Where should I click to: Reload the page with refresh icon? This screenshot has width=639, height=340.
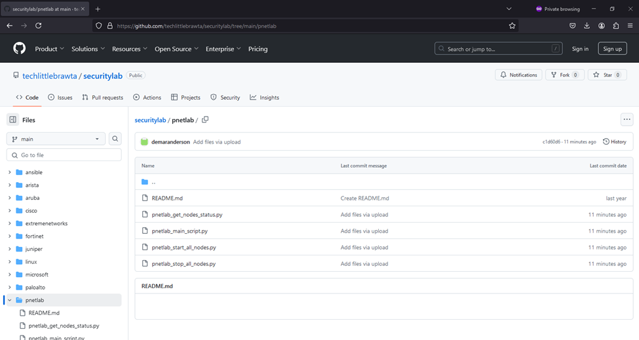38,26
